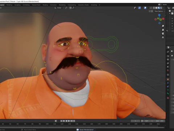Open the World properties tab icon
Screen dimensions: 174x131
point(168,70)
